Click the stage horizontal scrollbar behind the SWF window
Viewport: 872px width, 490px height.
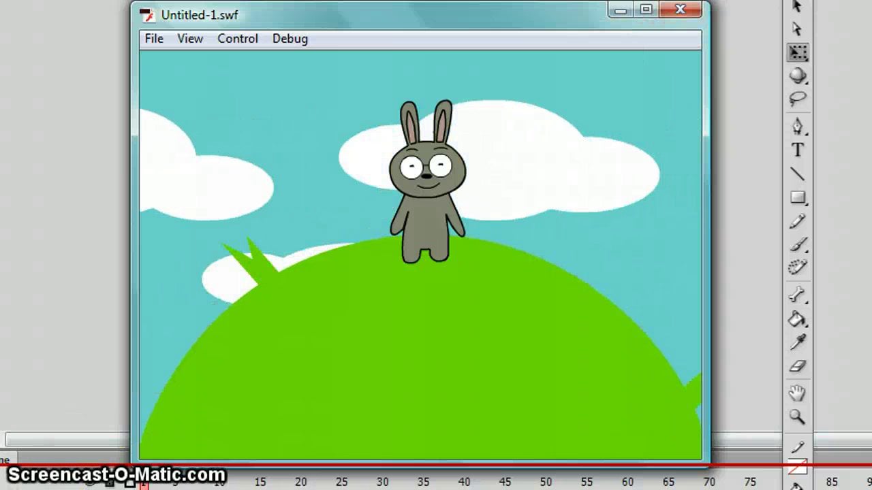(x=67, y=440)
